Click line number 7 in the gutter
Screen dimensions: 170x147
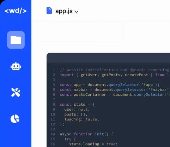[x=54, y=100]
